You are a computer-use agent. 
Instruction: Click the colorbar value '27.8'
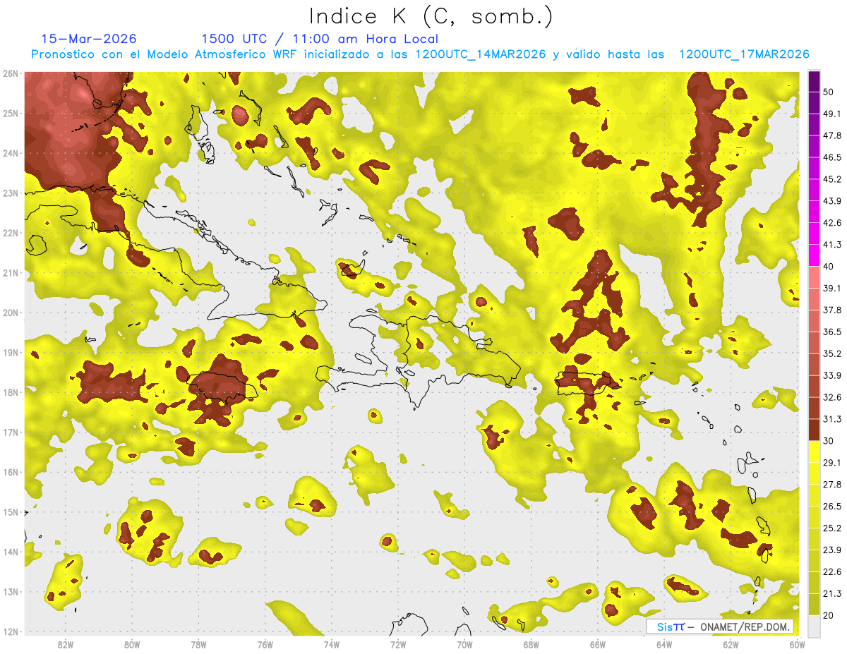tap(832, 484)
